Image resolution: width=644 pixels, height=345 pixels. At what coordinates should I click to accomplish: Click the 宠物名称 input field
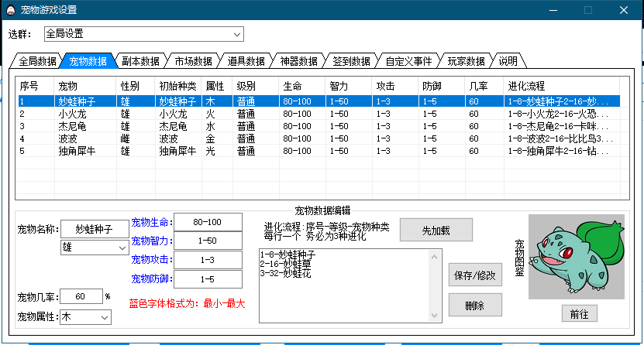click(95, 229)
